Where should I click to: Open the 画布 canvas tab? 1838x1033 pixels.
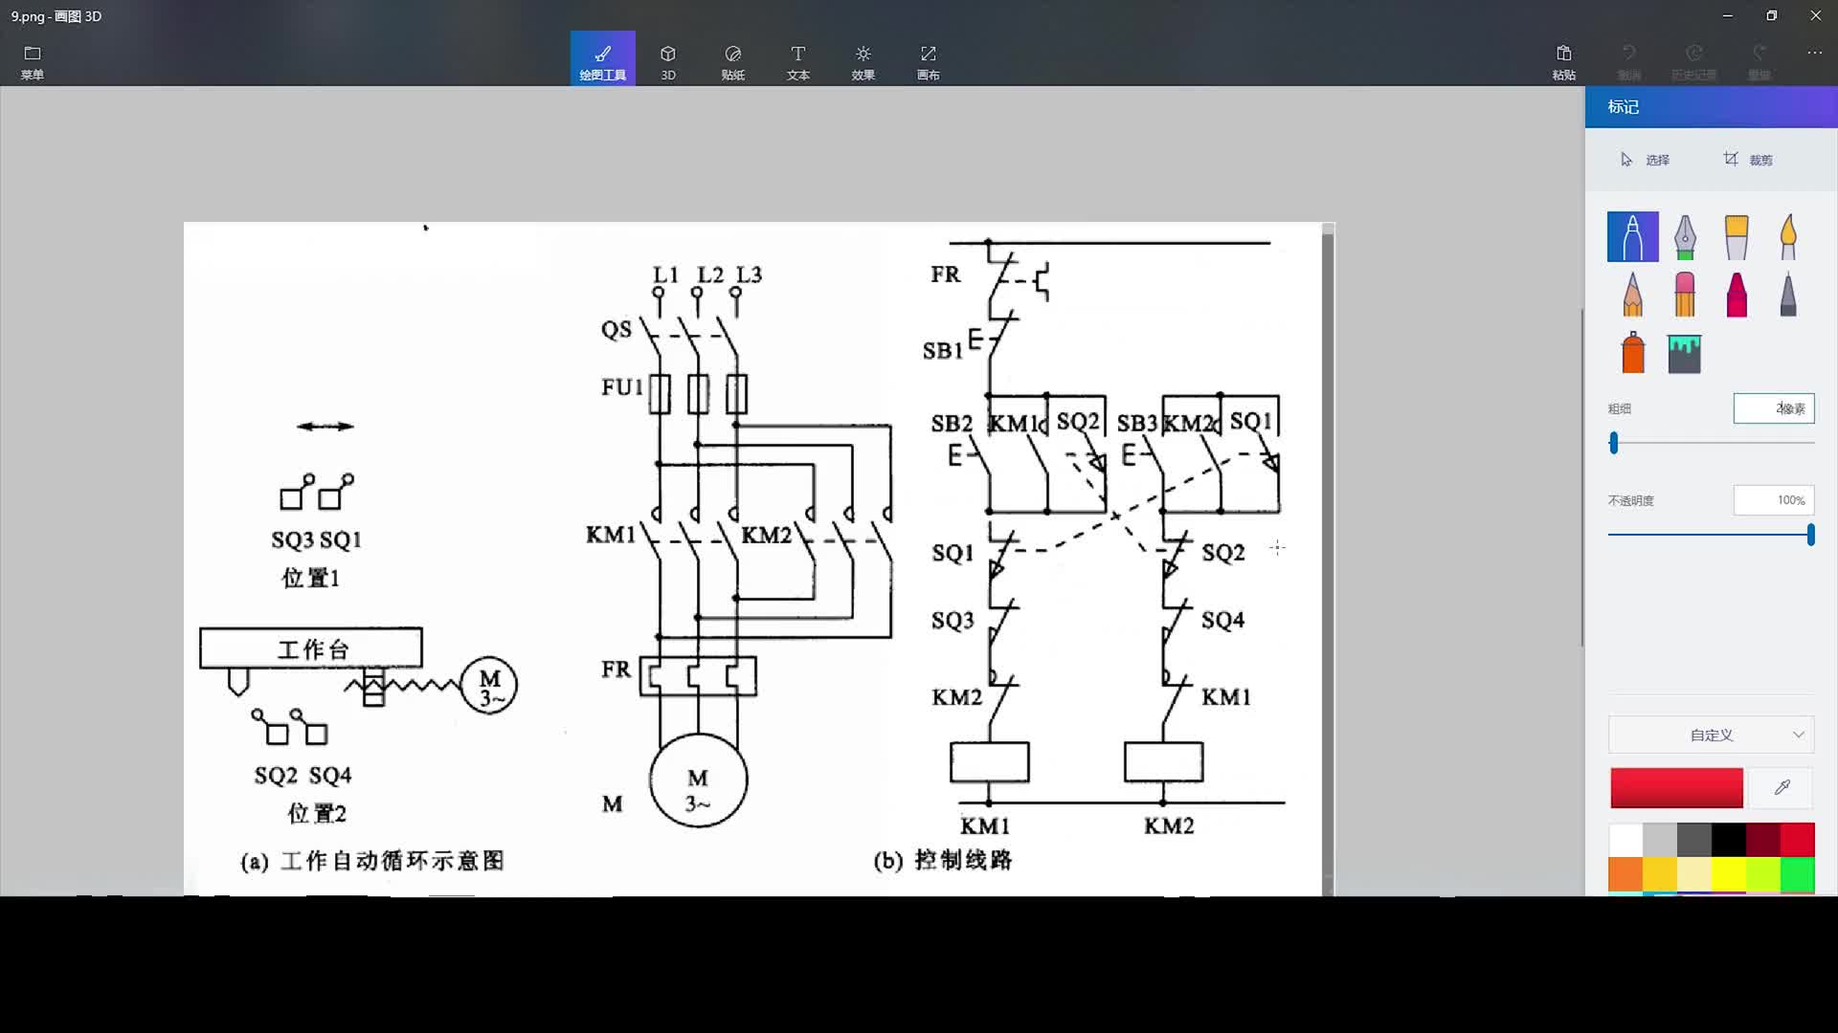click(x=929, y=60)
